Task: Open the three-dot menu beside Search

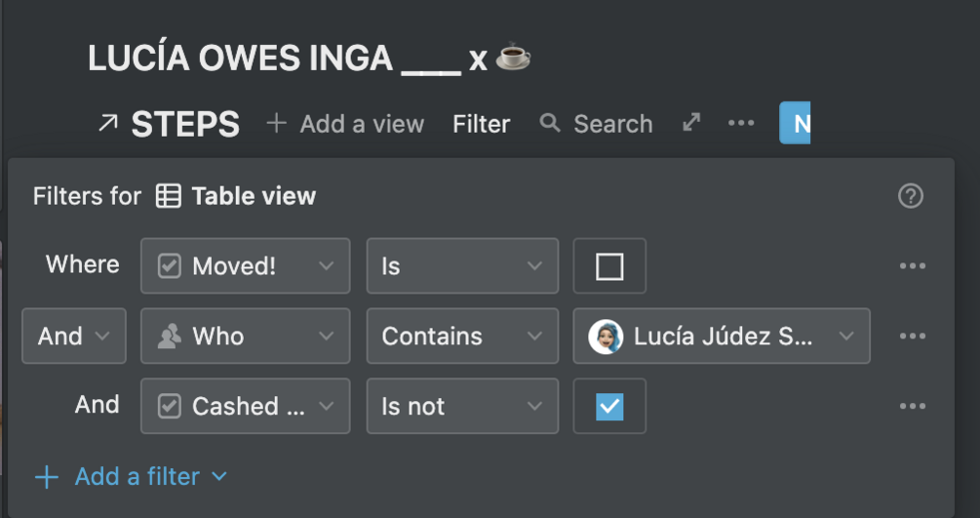Action: (x=741, y=123)
